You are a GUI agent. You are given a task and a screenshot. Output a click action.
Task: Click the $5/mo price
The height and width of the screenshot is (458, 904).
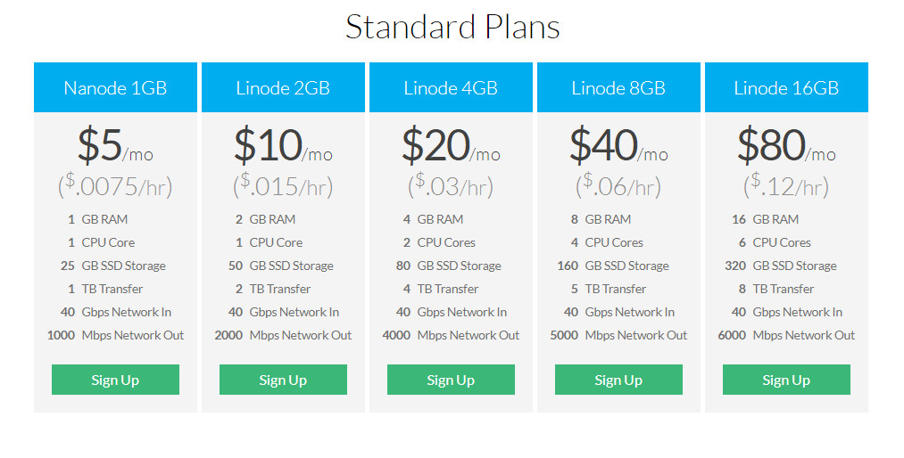115,145
